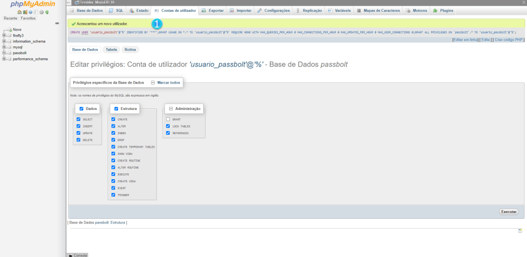Reload navigation panel with green refresh icon
The image size is (527, 257).
pyautogui.click(x=47, y=12)
